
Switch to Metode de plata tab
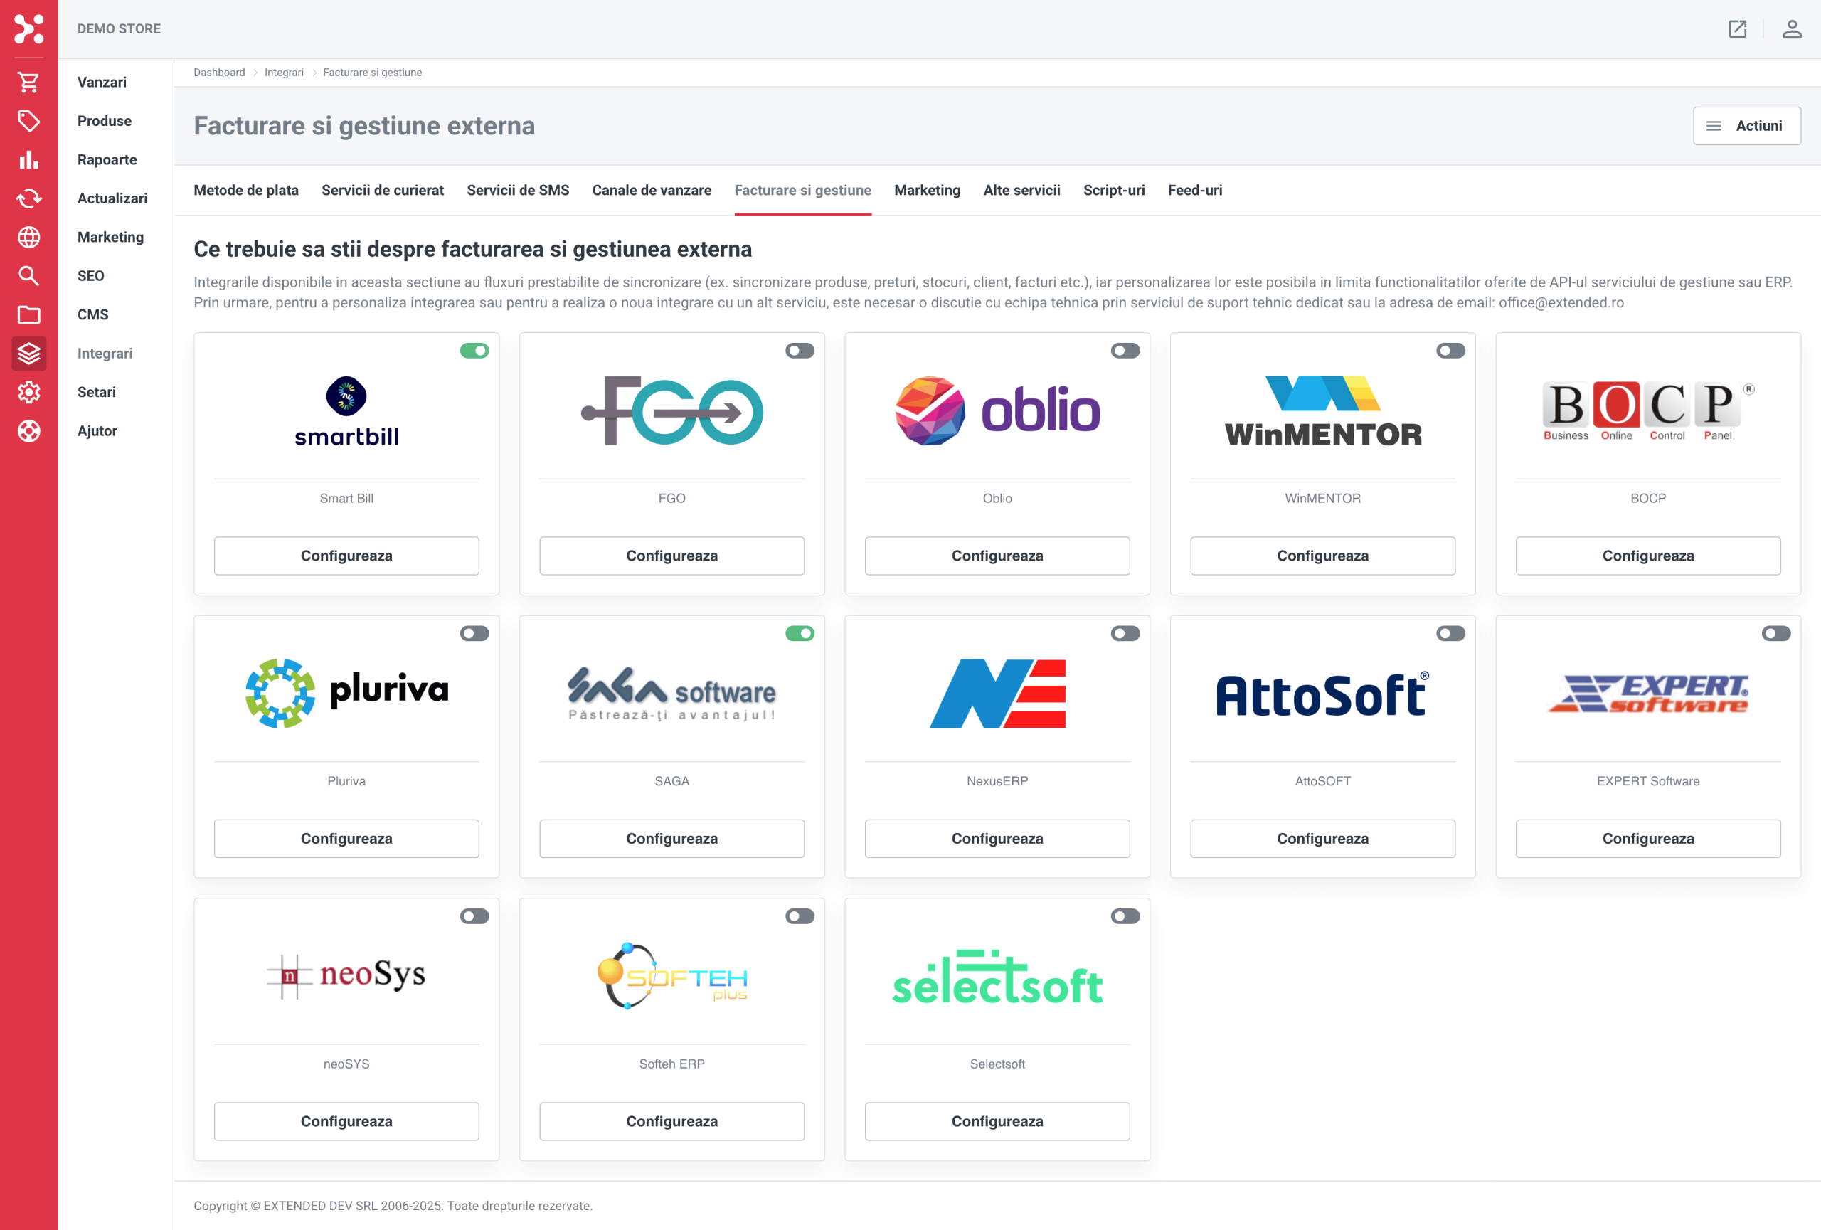click(246, 191)
